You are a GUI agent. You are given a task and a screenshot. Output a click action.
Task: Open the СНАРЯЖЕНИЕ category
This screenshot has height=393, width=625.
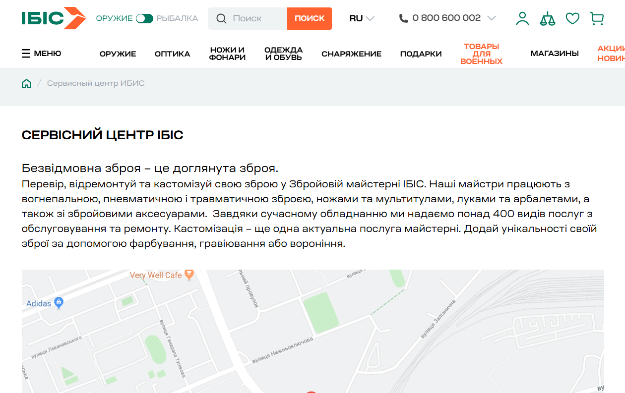tap(352, 54)
